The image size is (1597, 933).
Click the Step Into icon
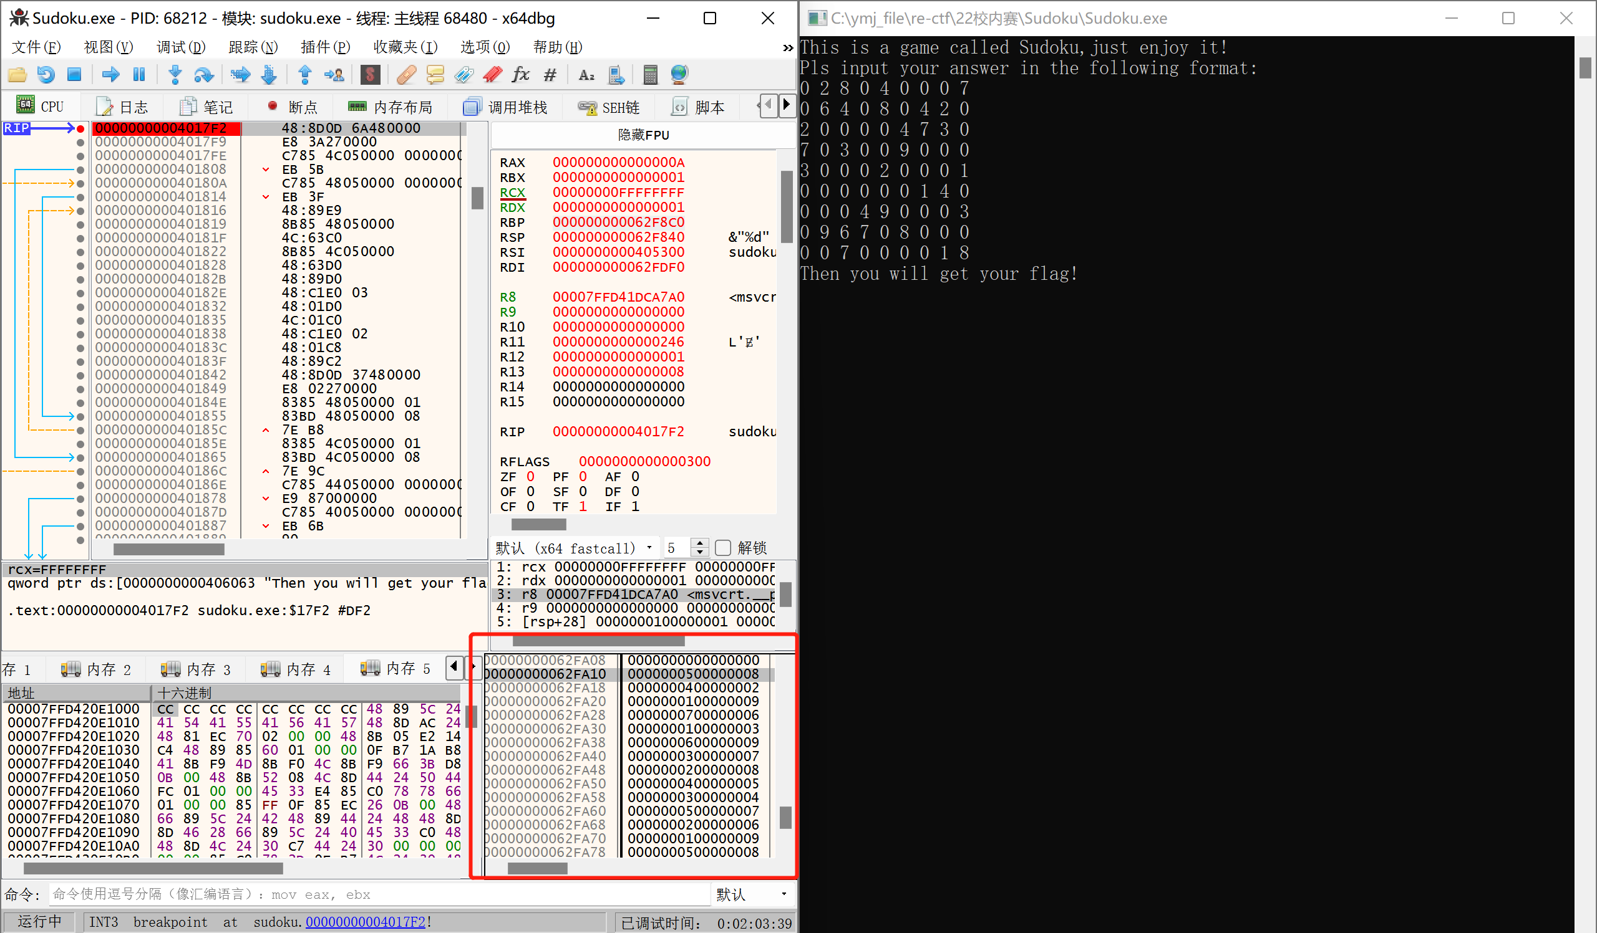point(175,75)
